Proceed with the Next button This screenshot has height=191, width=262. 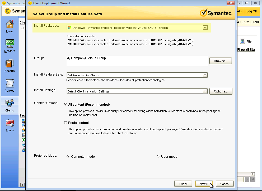[204, 184]
